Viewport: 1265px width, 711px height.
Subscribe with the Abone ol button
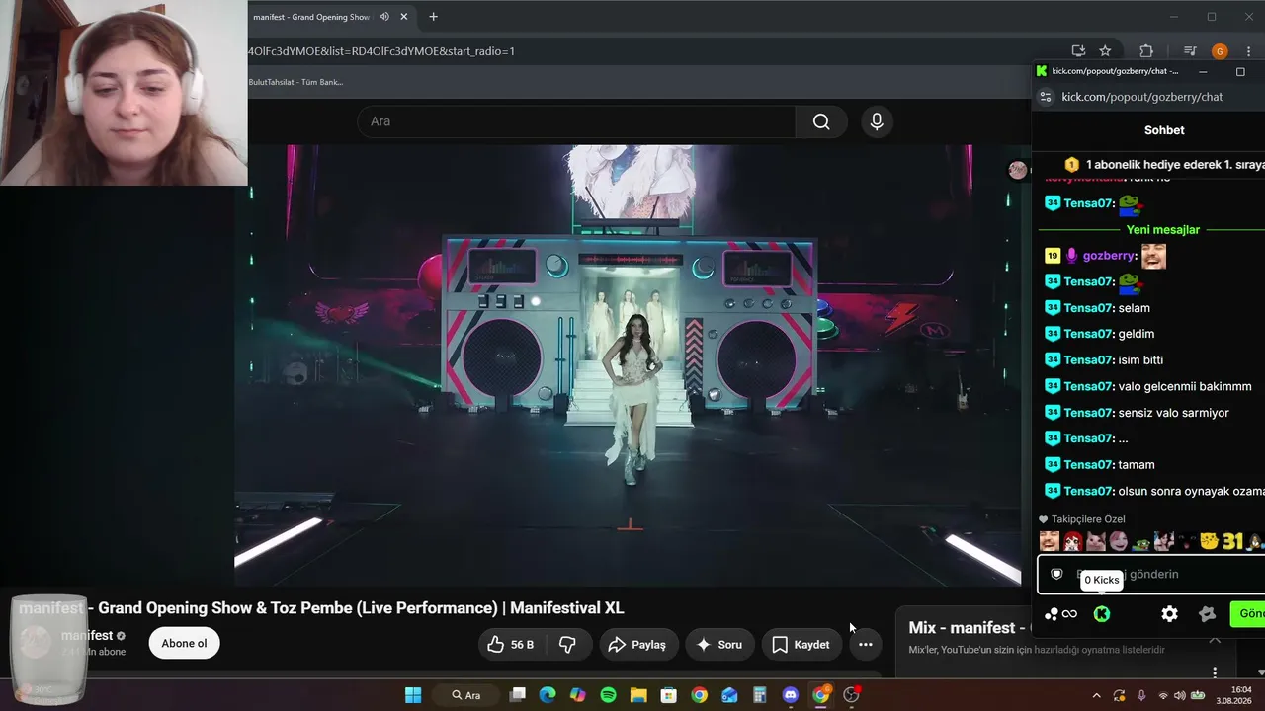click(184, 643)
